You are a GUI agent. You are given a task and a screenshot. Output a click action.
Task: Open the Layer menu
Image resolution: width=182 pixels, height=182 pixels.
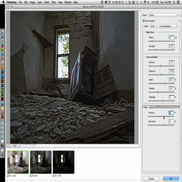[x=40, y=2]
